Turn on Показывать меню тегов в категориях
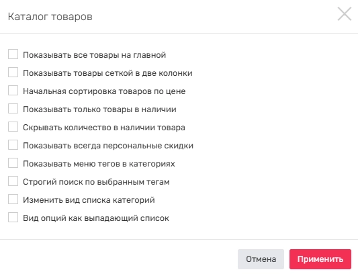This screenshot has height=278, width=358. point(13,163)
